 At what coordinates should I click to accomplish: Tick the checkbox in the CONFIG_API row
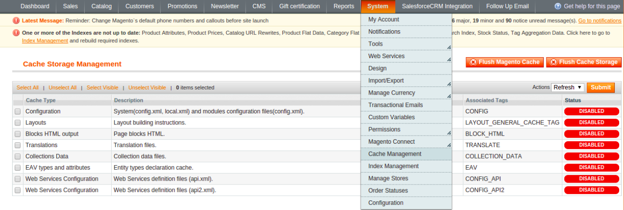click(18, 179)
